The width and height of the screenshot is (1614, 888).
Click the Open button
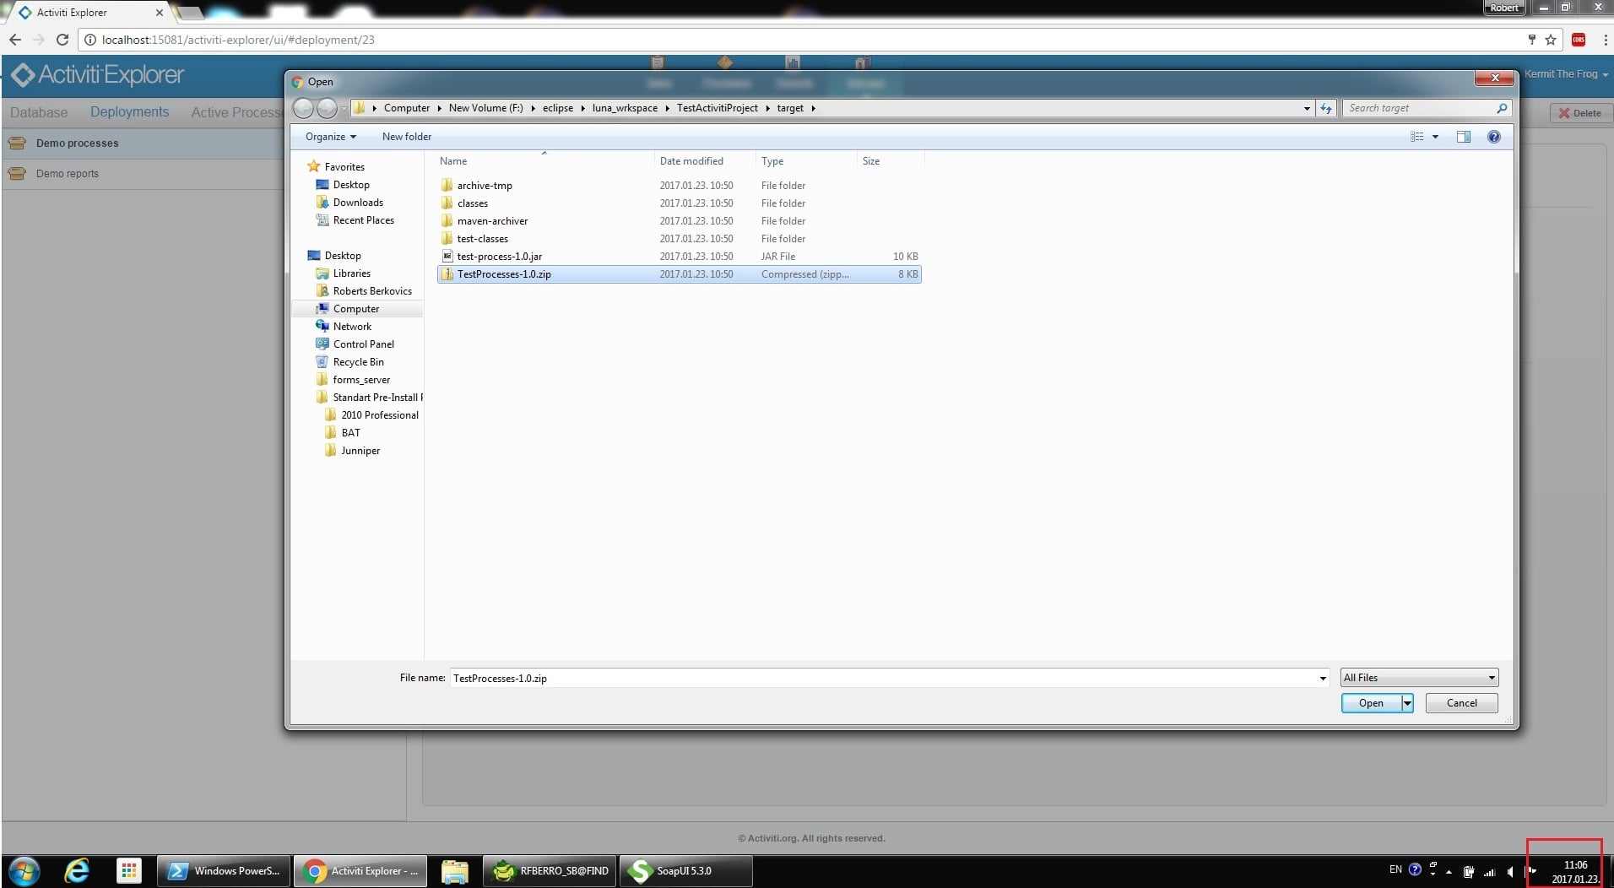(x=1371, y=703)
